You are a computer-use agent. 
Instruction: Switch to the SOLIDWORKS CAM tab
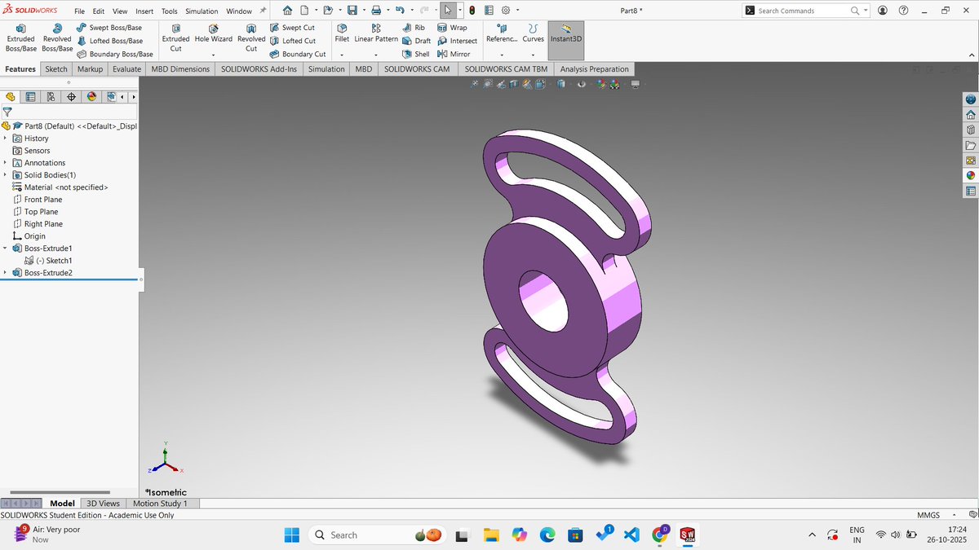(x=417, y=69)
